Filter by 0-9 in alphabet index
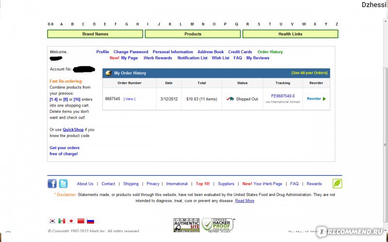The height and width of the screenshot is (242, 388). 50,24
